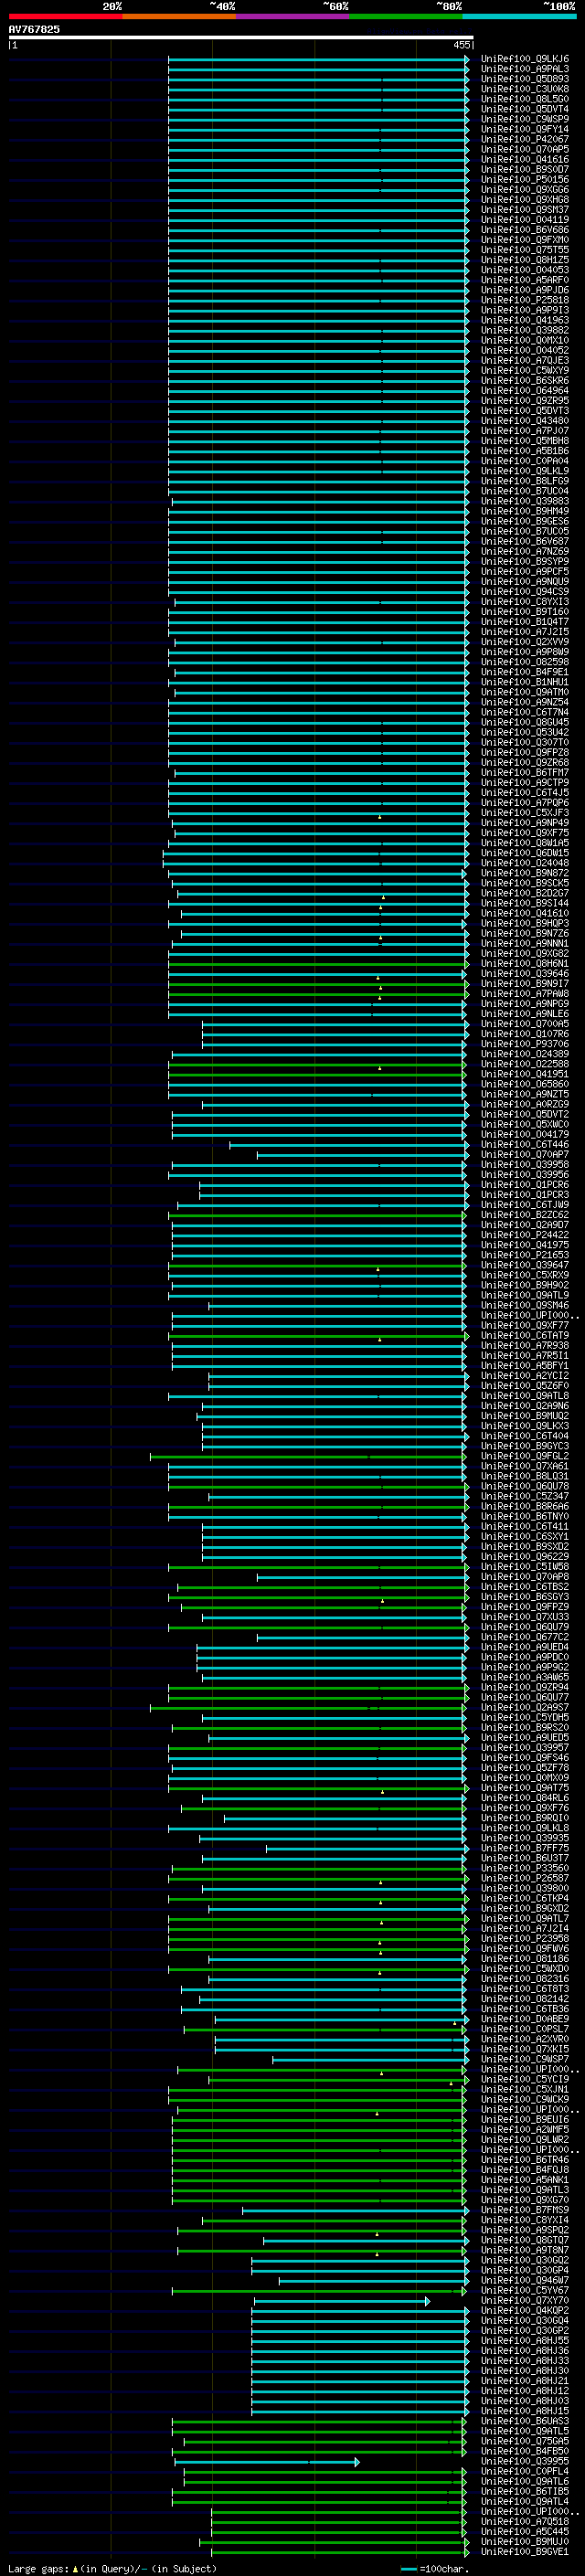Click the short cyan alignment bar for Q39955

pyautogui.click(x=266, y=2462)
